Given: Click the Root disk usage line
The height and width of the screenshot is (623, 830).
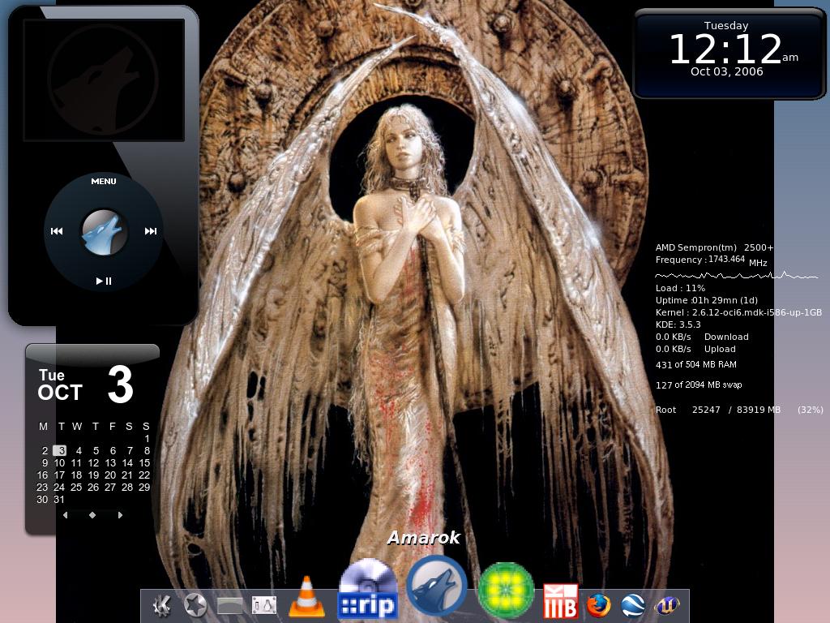Looking at the screenshot, I should click(x=739, y=410).
